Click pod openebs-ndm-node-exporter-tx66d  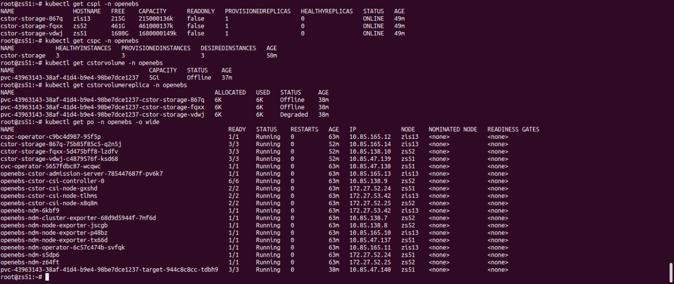coord(54,239)
